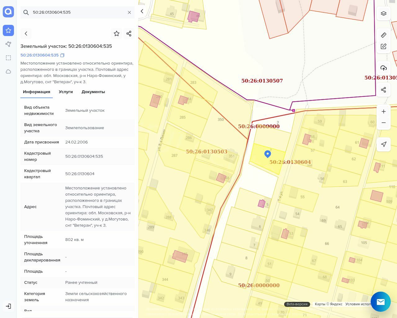
Task: Go back from the plot details
Action: (x=26, y=34)
